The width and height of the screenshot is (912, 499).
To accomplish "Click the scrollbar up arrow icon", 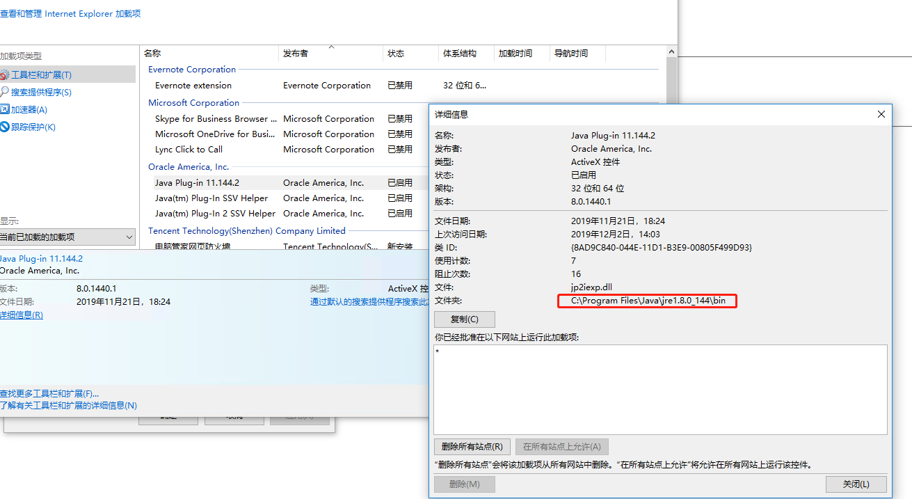I will [671, 51].
